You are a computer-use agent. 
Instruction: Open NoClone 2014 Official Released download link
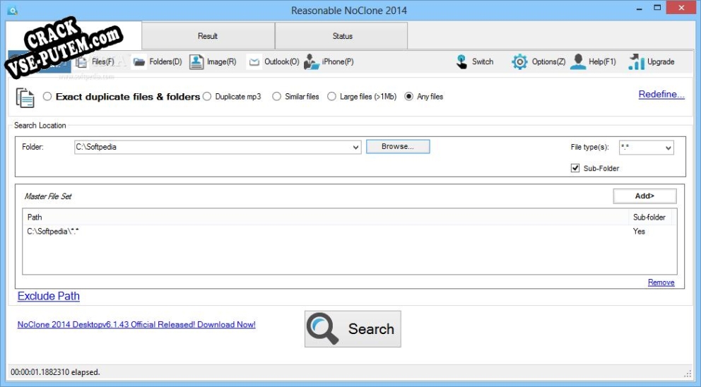pos(136,325)
